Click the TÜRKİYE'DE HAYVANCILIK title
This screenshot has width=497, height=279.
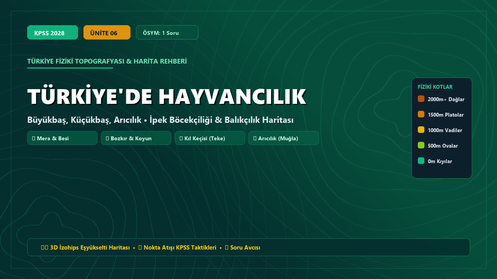tap(167, 96)
